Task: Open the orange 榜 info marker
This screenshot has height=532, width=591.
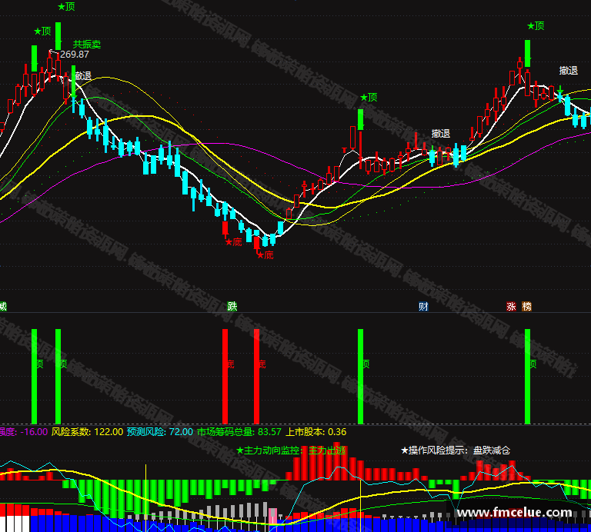Action: (x=526, y=307)
